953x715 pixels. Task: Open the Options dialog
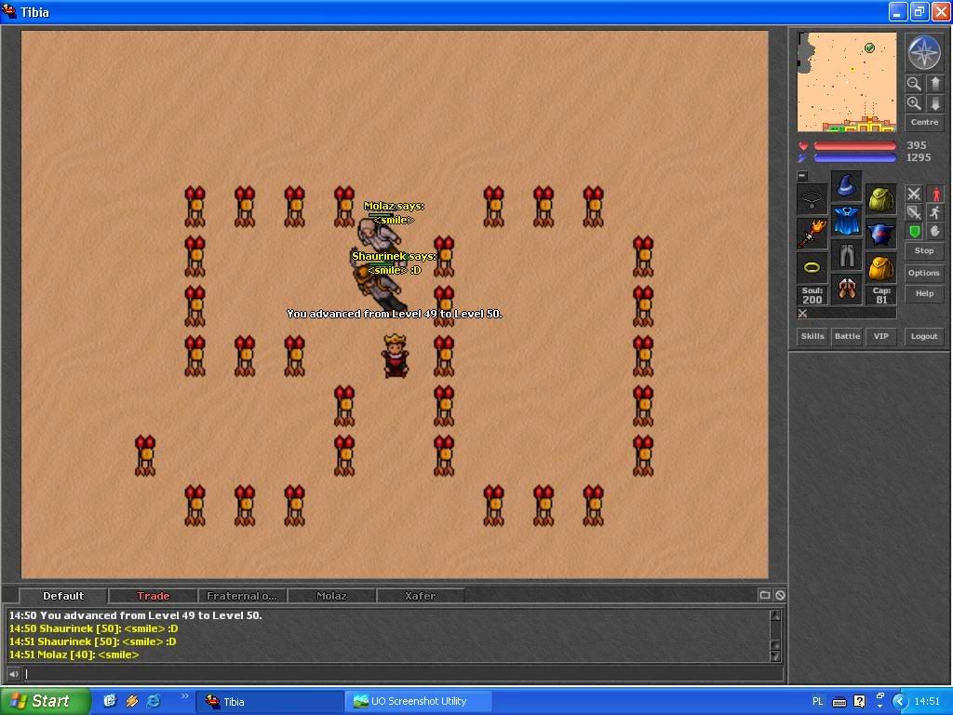[924, 273]
